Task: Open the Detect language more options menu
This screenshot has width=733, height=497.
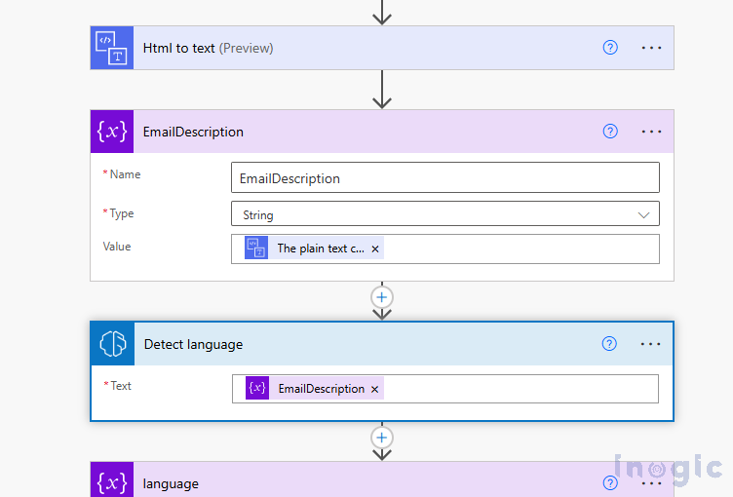Action: click(650, 344)
